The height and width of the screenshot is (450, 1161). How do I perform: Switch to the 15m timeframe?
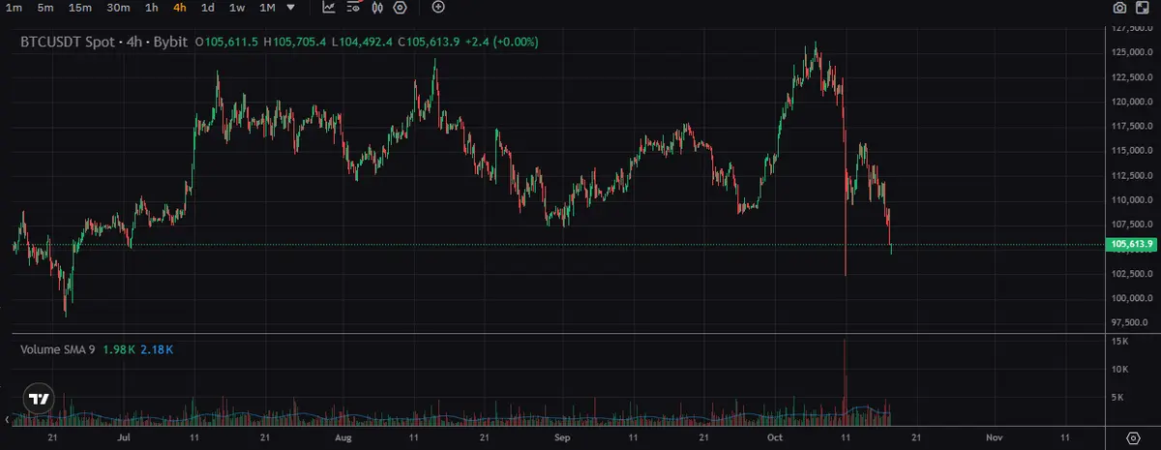click(81, 8)
